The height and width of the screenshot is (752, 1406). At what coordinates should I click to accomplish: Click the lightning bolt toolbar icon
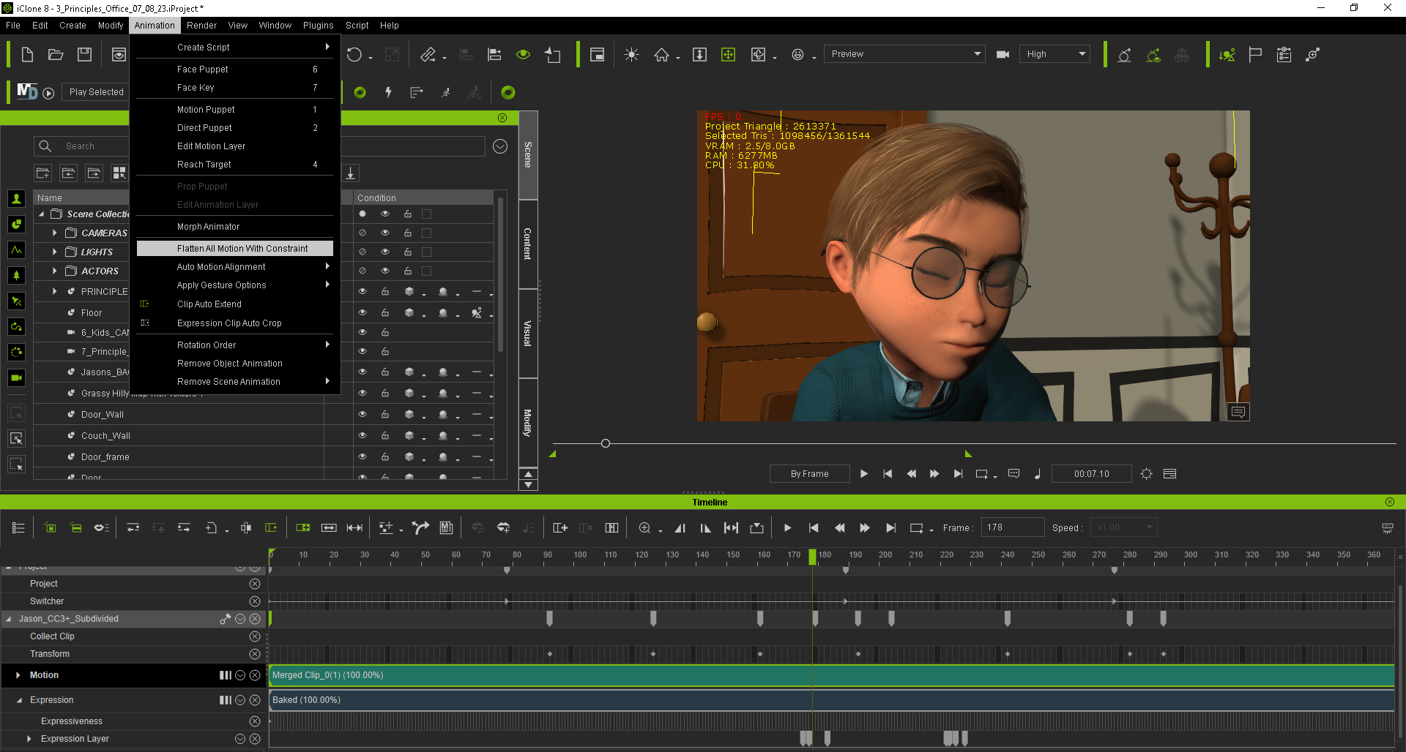pyautogui.click(x=389, y=92)
